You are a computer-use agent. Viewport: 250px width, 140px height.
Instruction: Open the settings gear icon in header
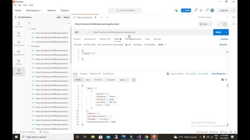point(201,10)
